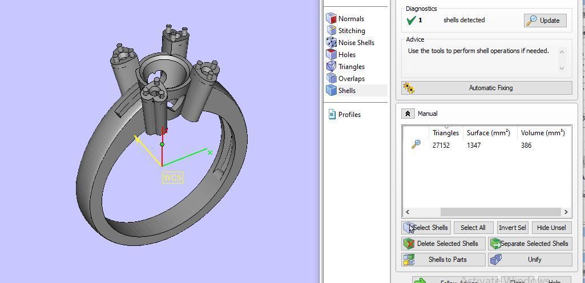585x283 pixels.
Task: Click the Noise Shells dotted icon
Action: (x=331, y=42)
